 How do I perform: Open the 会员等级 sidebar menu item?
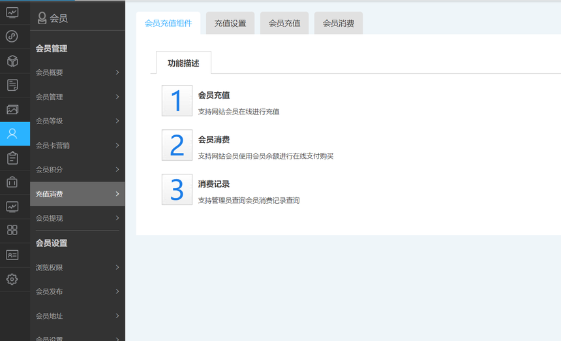point(77,121)
